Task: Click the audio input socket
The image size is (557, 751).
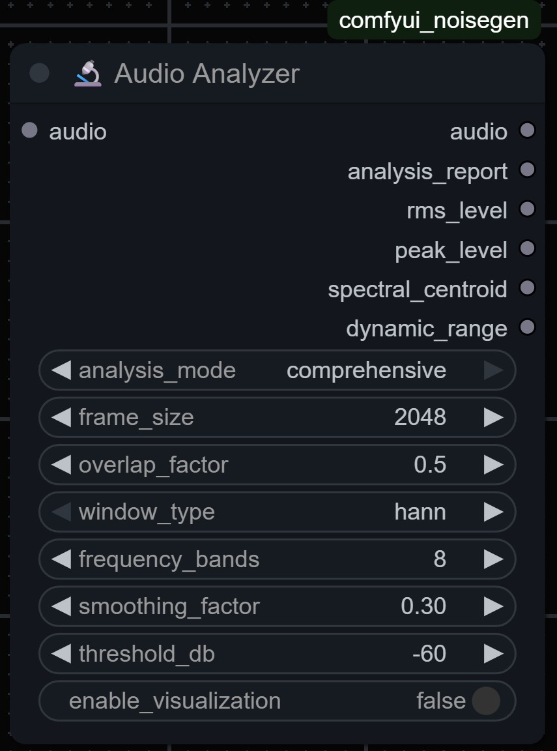Action: (29, 130)
